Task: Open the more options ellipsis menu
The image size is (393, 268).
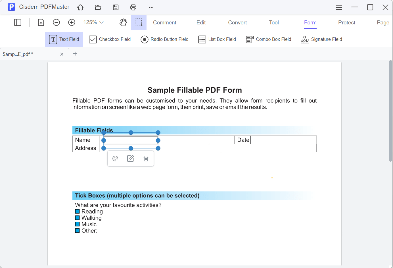Action: [151, 7]
